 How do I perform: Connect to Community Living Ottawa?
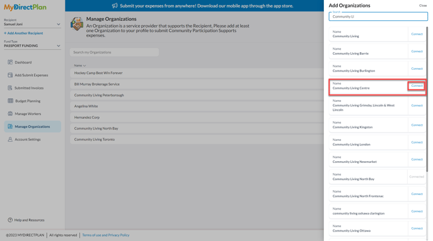pyautogui.click(x=417, y=228)
